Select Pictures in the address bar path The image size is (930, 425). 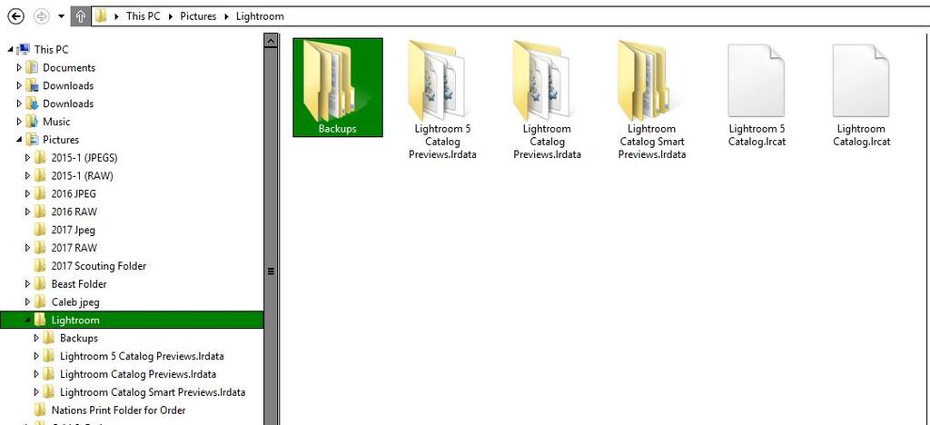[x=198, y=16]
